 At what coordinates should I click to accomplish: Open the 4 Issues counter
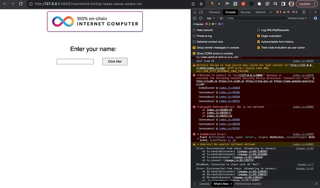click(208, 24)
